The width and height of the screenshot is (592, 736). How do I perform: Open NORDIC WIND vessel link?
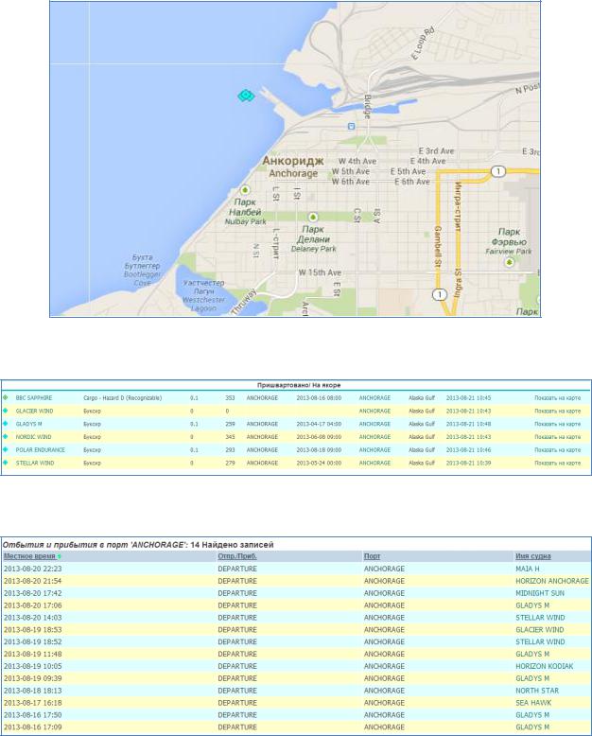(33, 437)
